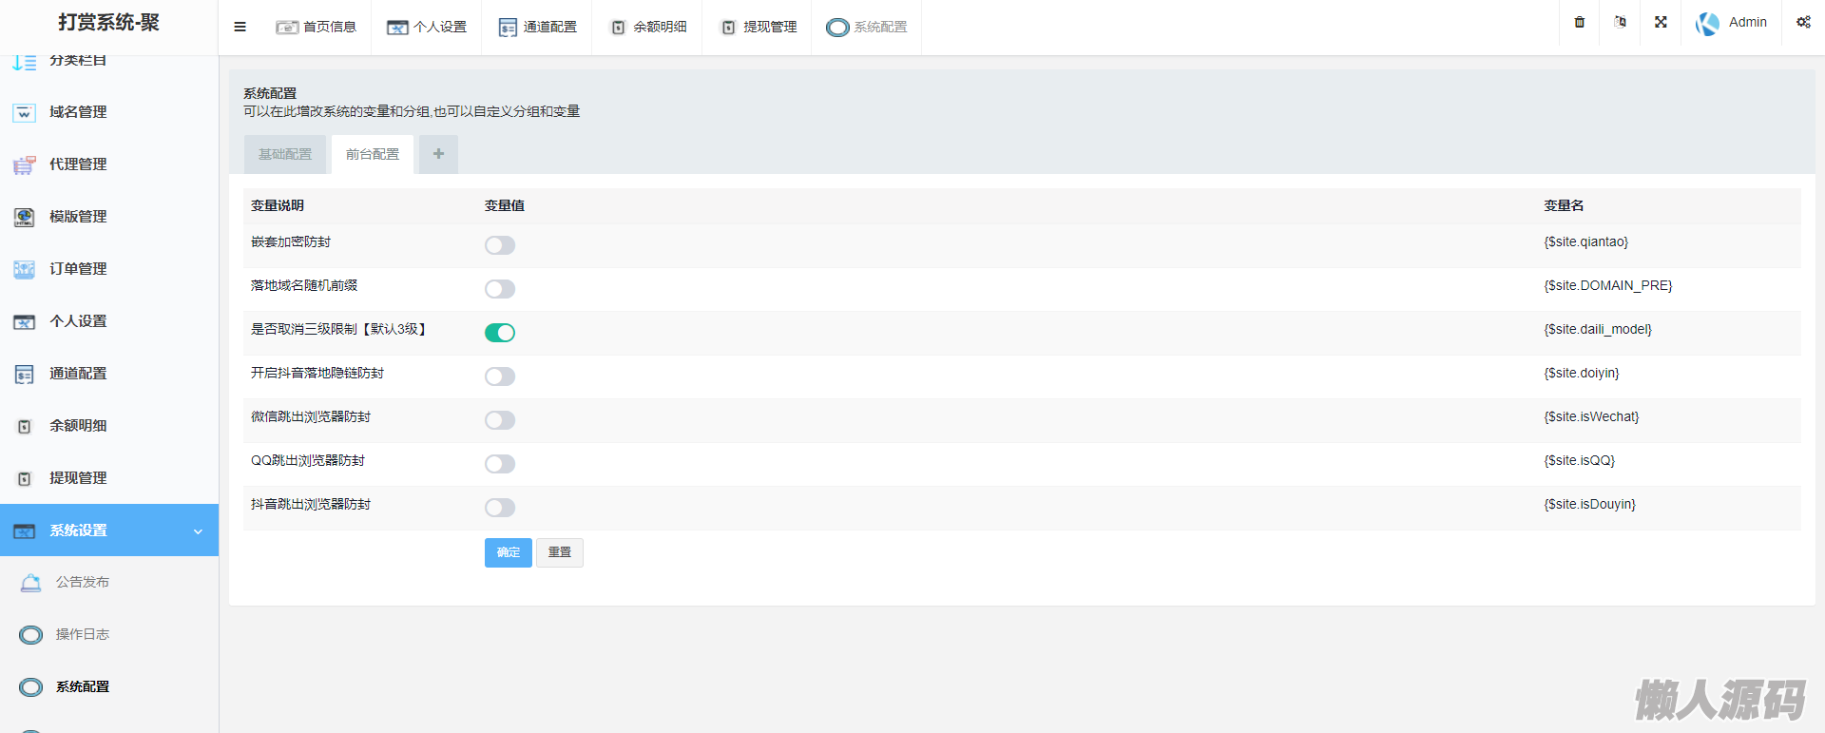Image resolution: width=1825 pixels, height=733 pixels.
Task: Switch to the 基础配置 config tab
Action: [x=285, y=154]
